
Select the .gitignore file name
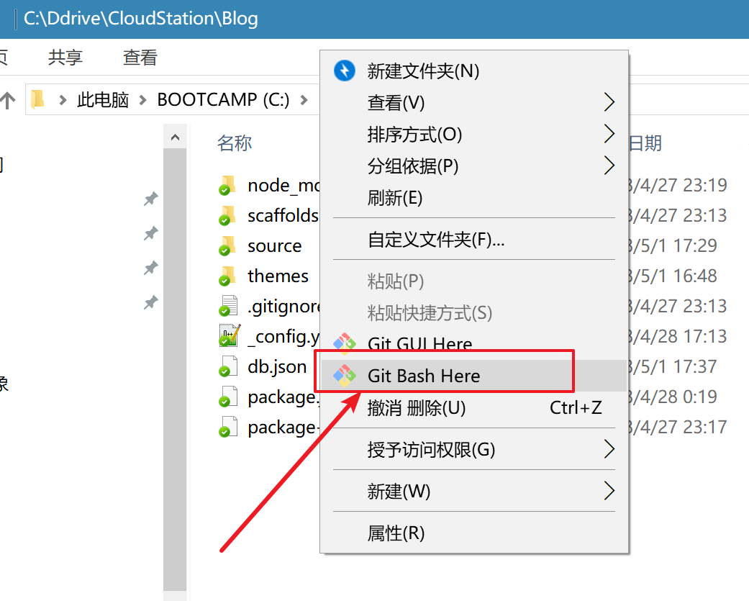click(x=283, y=306)
